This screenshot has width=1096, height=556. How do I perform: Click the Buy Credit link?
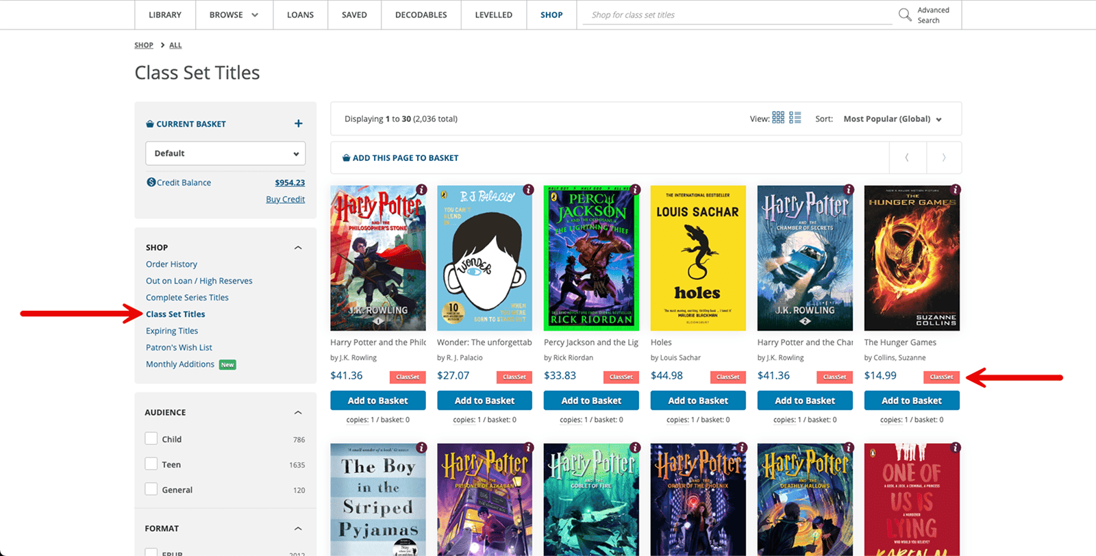286,199
